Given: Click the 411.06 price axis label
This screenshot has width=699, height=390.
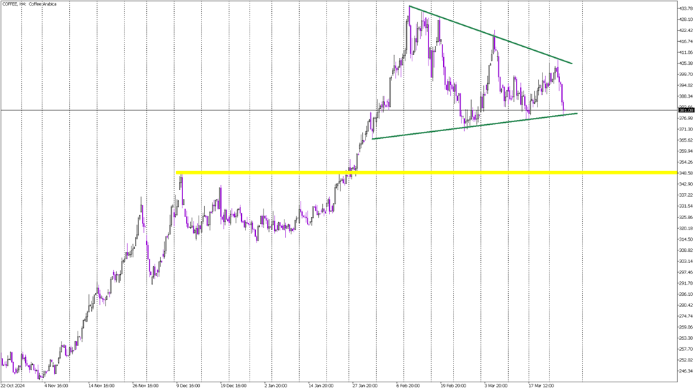Looking at the screenshot, I should (x=686, y=52).
